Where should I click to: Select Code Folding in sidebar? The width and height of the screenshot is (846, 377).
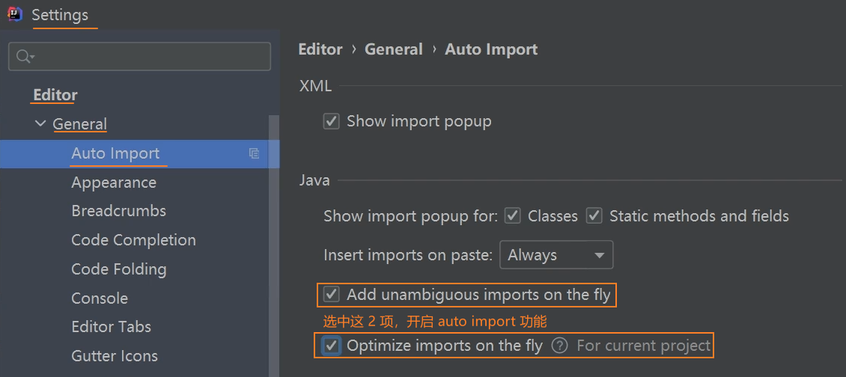click(x=118, y=269)
